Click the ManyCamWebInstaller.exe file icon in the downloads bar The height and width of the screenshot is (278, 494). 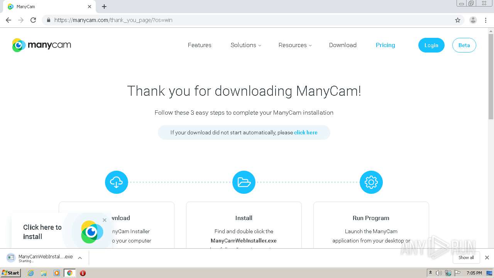tap(11, 258)
